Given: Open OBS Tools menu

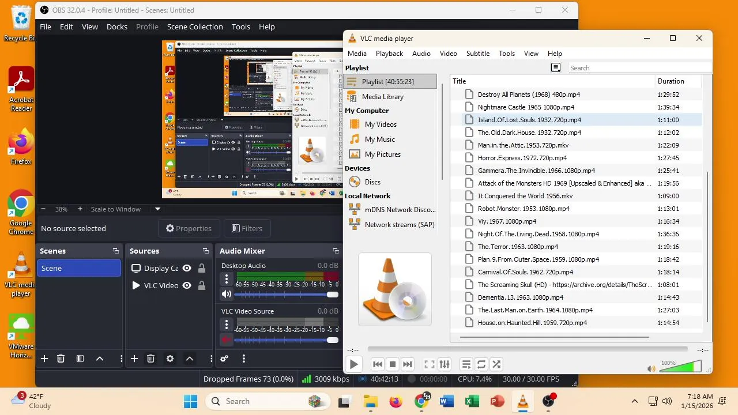Looking at the screenshot, I should point(241,27).
